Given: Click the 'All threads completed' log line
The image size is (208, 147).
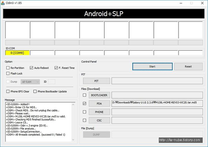Looking at the screenshot, I should [36, 135].
